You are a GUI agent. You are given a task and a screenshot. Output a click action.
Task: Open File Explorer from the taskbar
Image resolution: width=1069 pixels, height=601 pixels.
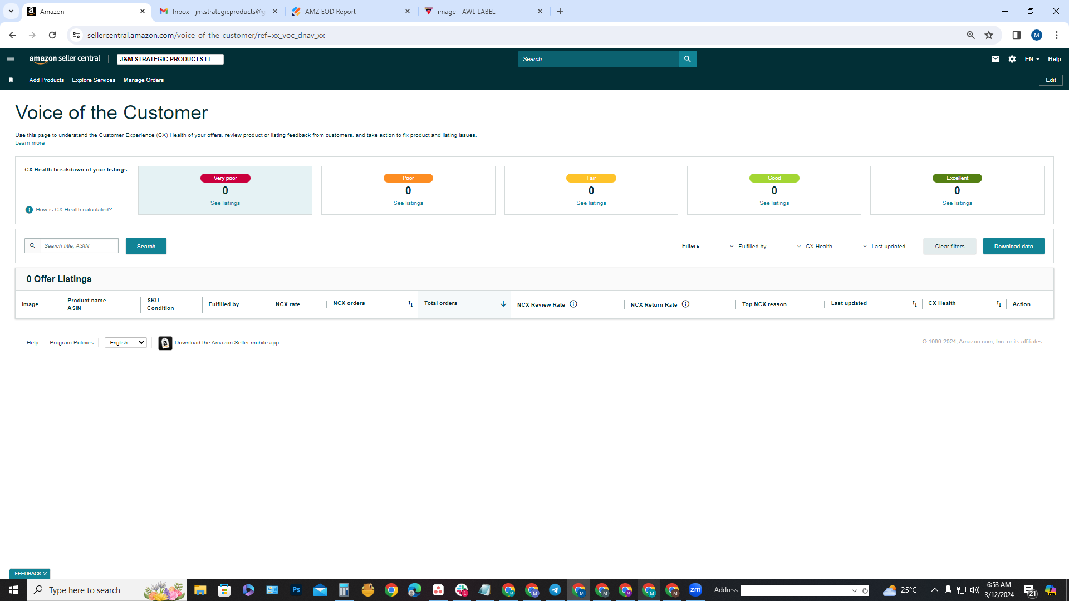click(x=200, y=590)
